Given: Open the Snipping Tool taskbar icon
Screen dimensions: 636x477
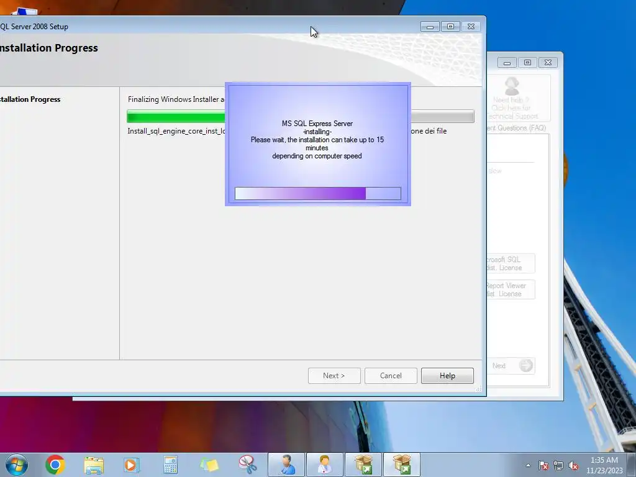Looking at the screenshot, I should pyautogui.click(x=247, y=465).
